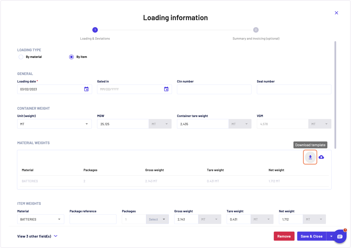Image resolution: width=351 pixels, height=248 pixels.
Task: Click the Material column header in table
Action: [x=27, y=170]
